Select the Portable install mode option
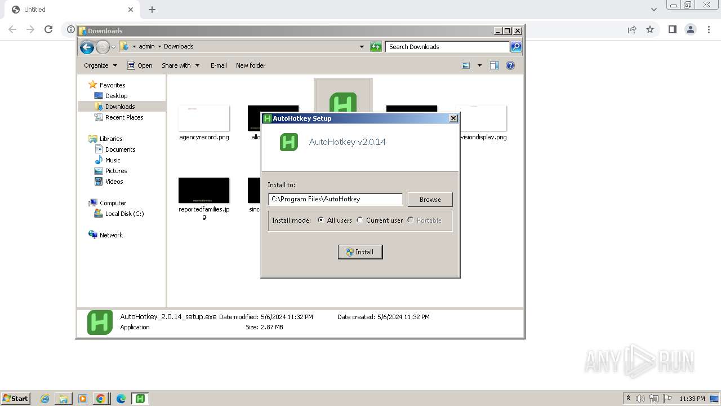Image resolution: width=721 pixels, height=406 pixels. [424, 220]
